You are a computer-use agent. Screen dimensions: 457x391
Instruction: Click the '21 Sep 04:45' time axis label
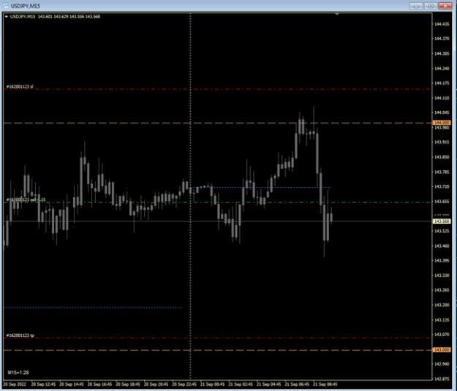coord(268,384)
